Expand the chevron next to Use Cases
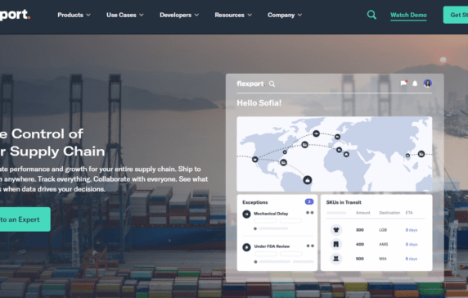Viewport: 468px width, 298px height. (x=142, y=15)
